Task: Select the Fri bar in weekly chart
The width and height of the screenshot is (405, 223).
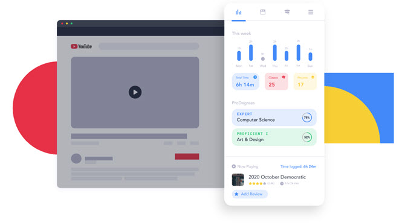Action: click(287, 56)
